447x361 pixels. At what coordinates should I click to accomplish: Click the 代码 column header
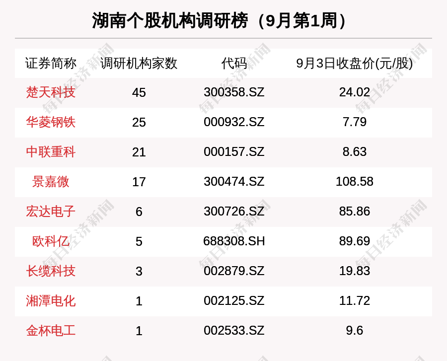click(234, 63)
